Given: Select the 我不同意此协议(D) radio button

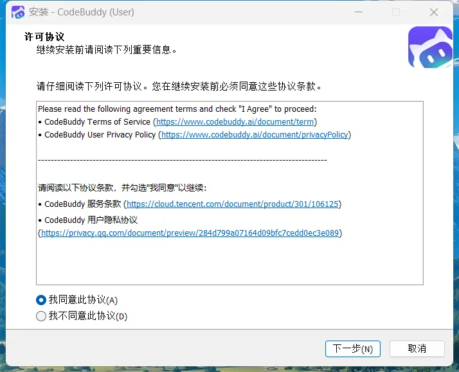Looking at the screenshot, I should pyautogui.click(x=41, y=316).
